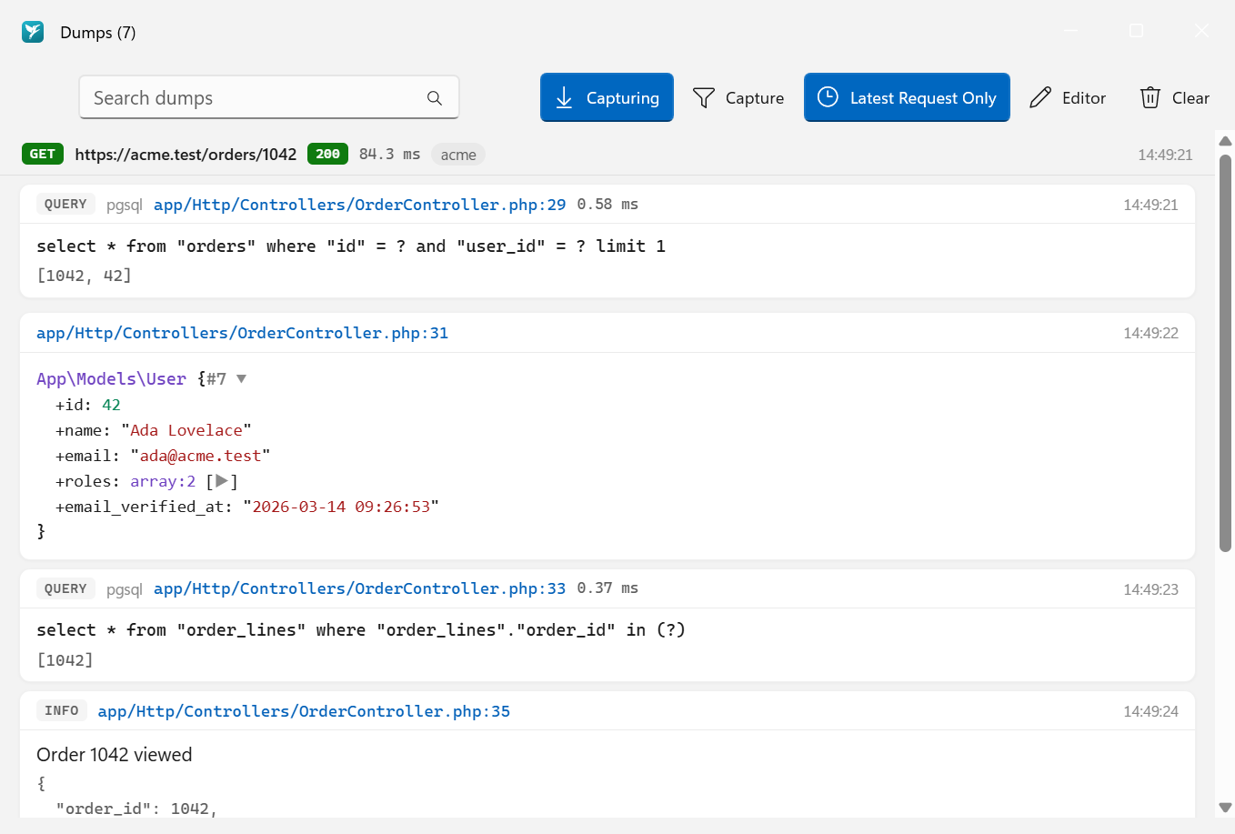Click the 200 status badge
Viewport: 1235px width, 834px height.
click(327, 154)
